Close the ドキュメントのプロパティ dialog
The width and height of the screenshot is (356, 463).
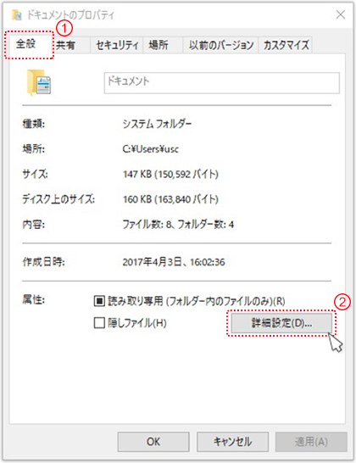pyautogui.click(x=341, y=14)
